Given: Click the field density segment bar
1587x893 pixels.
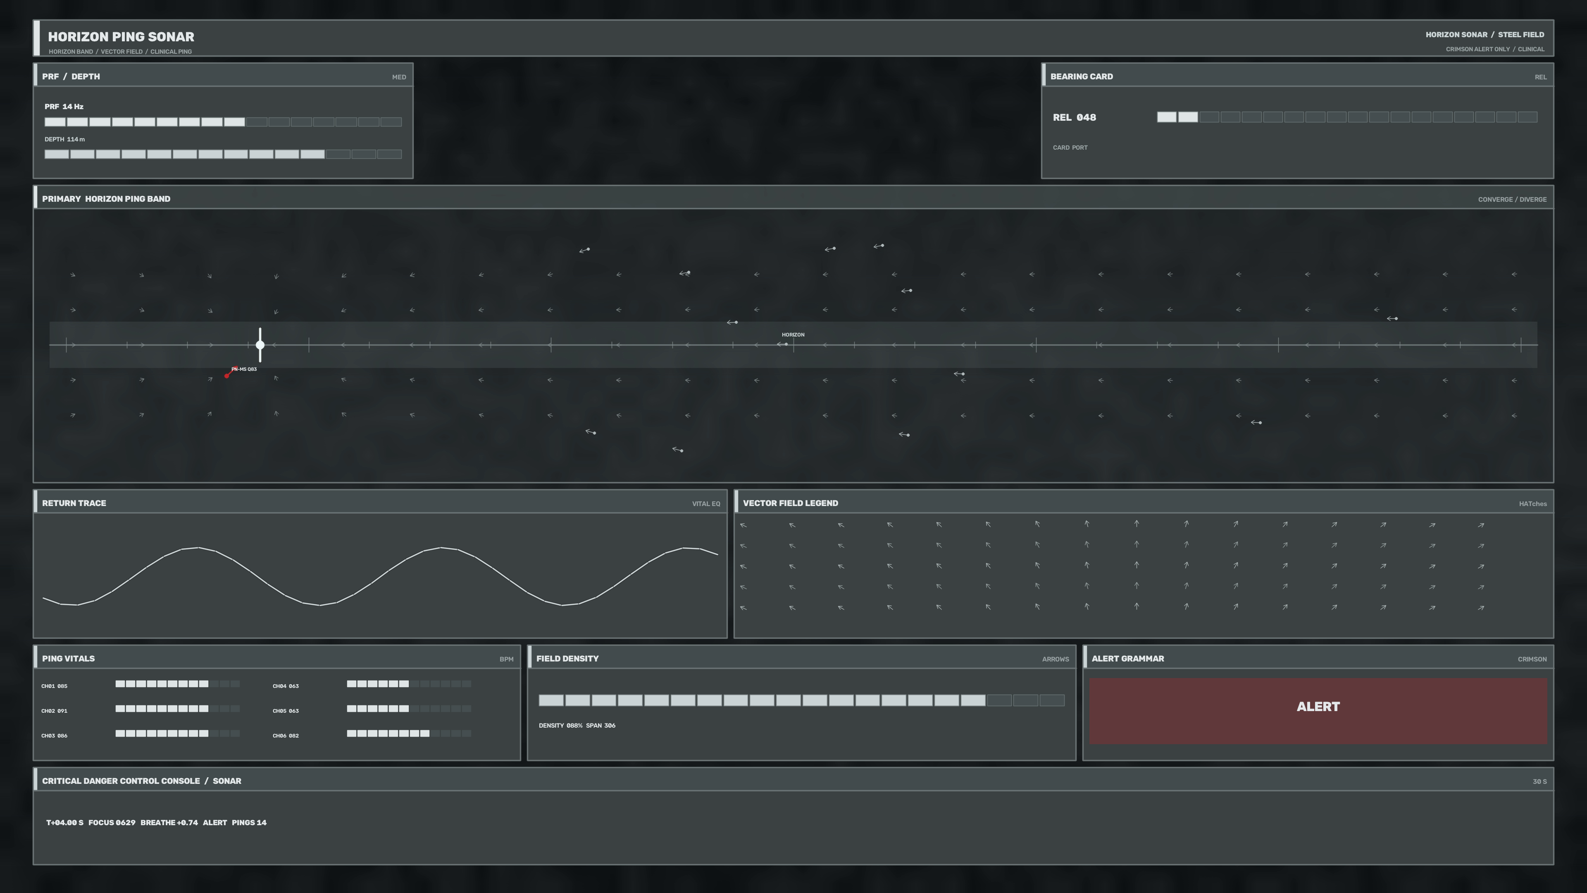Looking at the screenshot, I should (801, 700).
